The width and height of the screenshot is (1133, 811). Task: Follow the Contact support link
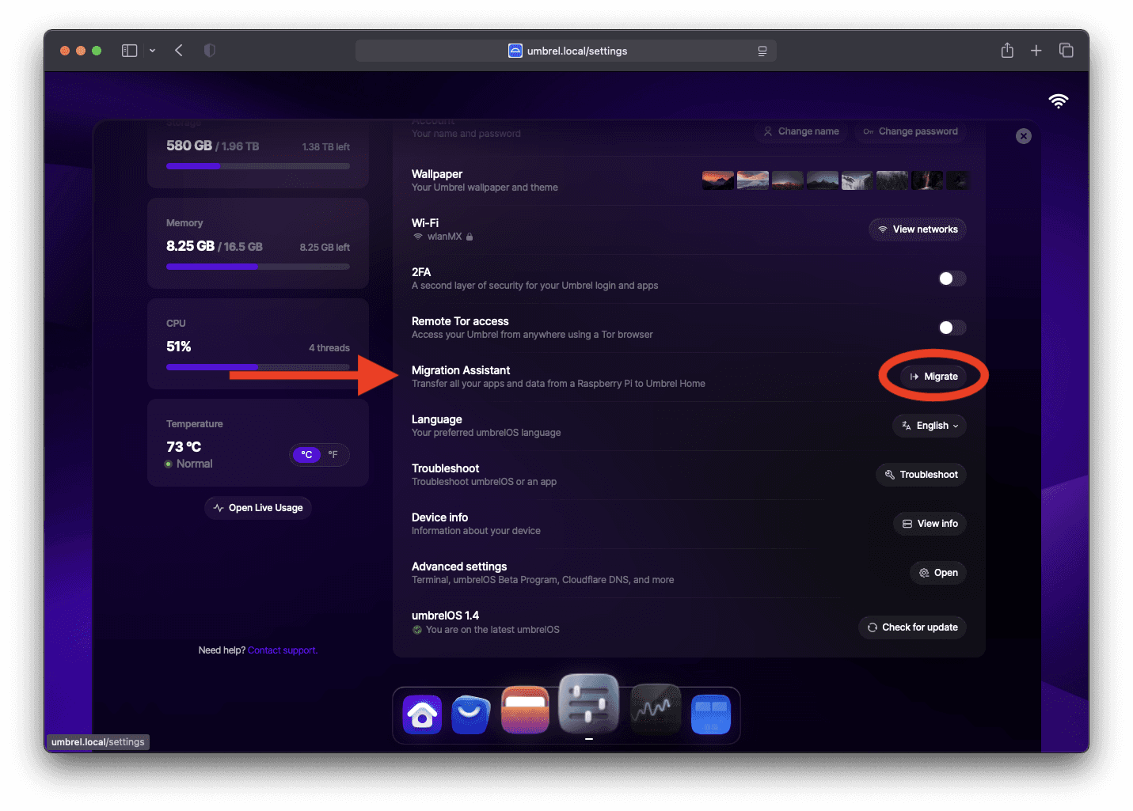coord(283,650)
